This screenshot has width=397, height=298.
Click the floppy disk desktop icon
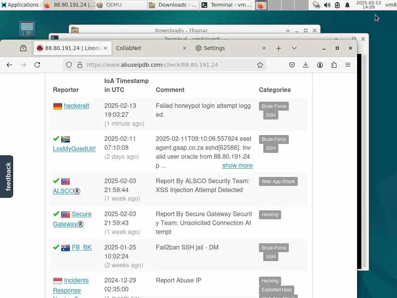[x=27, y=29]
